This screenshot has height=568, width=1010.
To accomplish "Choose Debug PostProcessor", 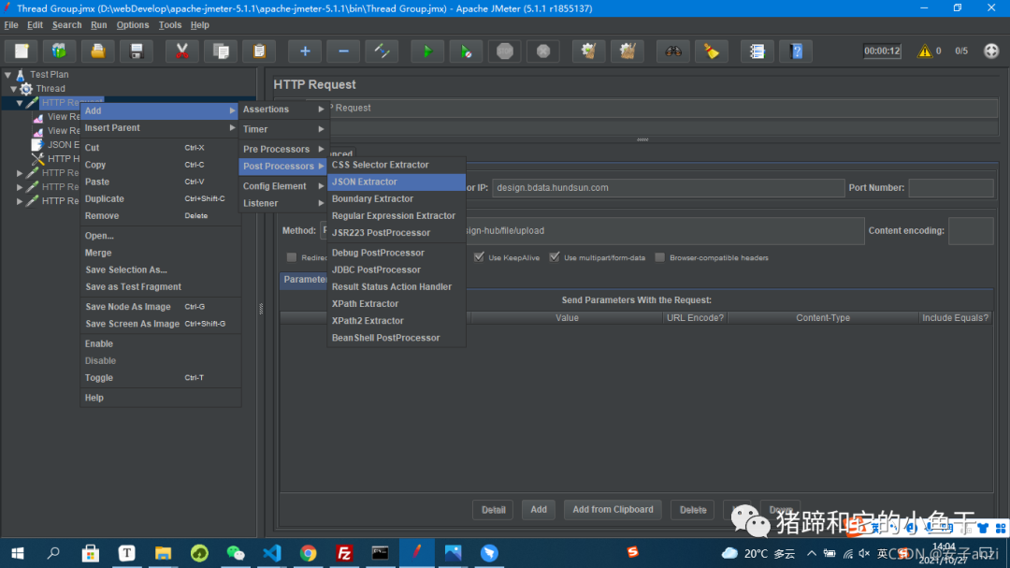I will tap(397, 253).
